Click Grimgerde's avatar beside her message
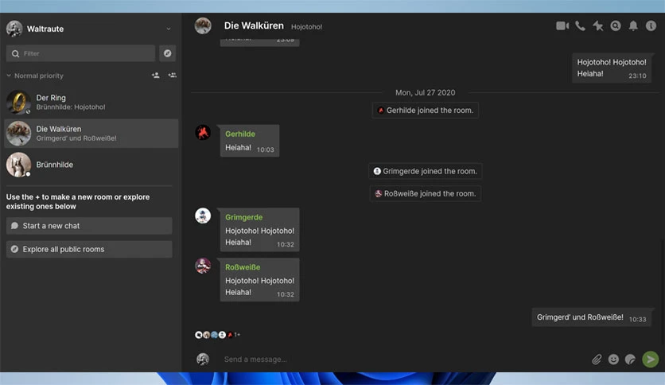Viewport: 665px width, 385px height. click(203, 216)
